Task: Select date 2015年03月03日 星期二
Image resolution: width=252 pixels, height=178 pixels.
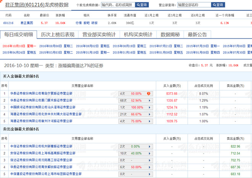Action: [x=56, y=53]
